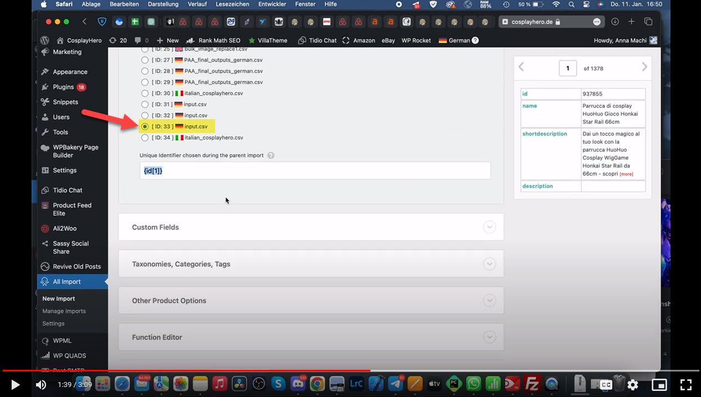Toggle closed captions on the video
Image resolution: width=701 pixels, height=397 pixels.
[x=606, y=384]
